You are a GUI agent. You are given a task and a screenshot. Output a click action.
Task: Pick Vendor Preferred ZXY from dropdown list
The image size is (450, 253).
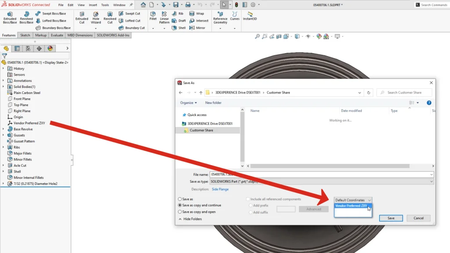point(351,206)
